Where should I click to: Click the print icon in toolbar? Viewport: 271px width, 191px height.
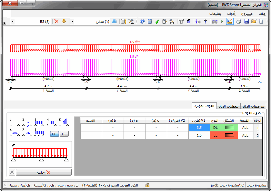tap(239, 22)
